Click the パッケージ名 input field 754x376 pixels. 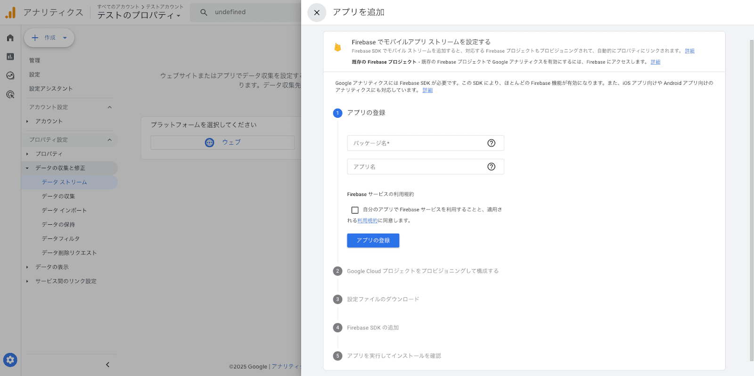(x=426, y=143)
